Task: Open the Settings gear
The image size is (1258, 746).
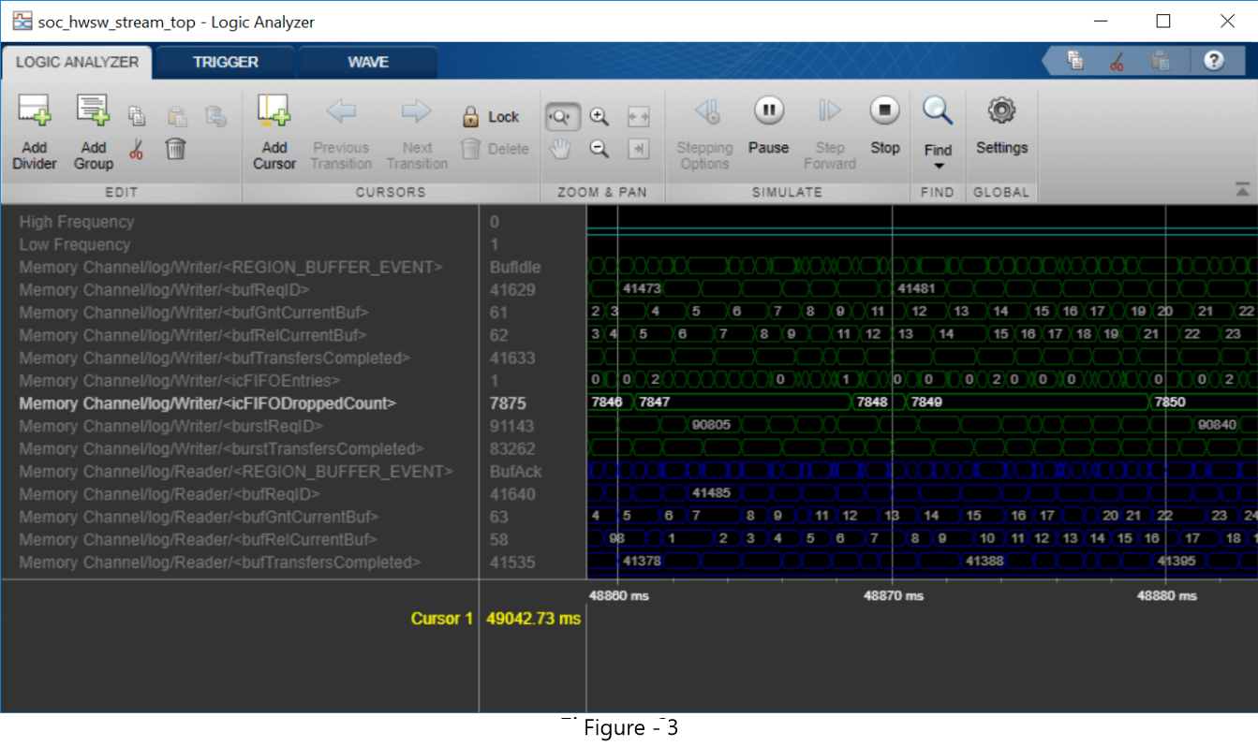Action: pyautogui.click(x=1001, y=112)
